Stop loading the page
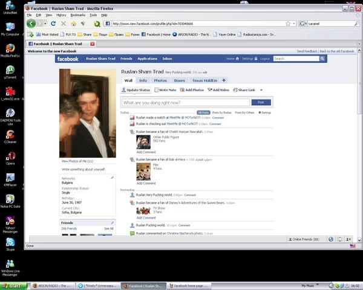The image size is (363, 290). point(64,24)
